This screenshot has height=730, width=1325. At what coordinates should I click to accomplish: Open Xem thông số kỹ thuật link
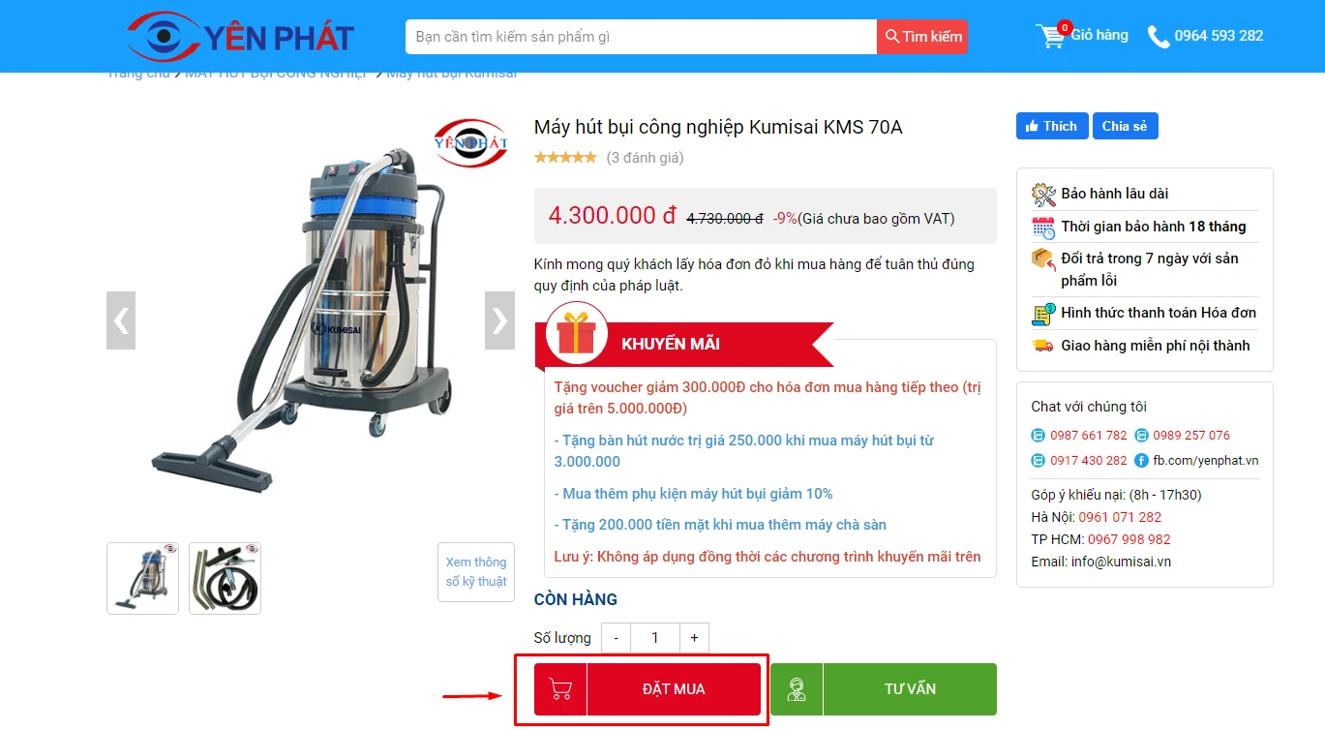[476, 572]
